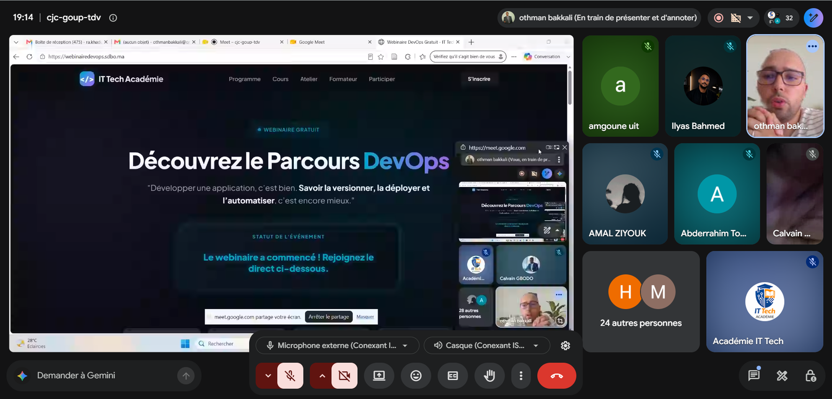This screenshot has height=399, width=832.
Task: Open tab search chevron in shared browser
Action: [16, 42]
